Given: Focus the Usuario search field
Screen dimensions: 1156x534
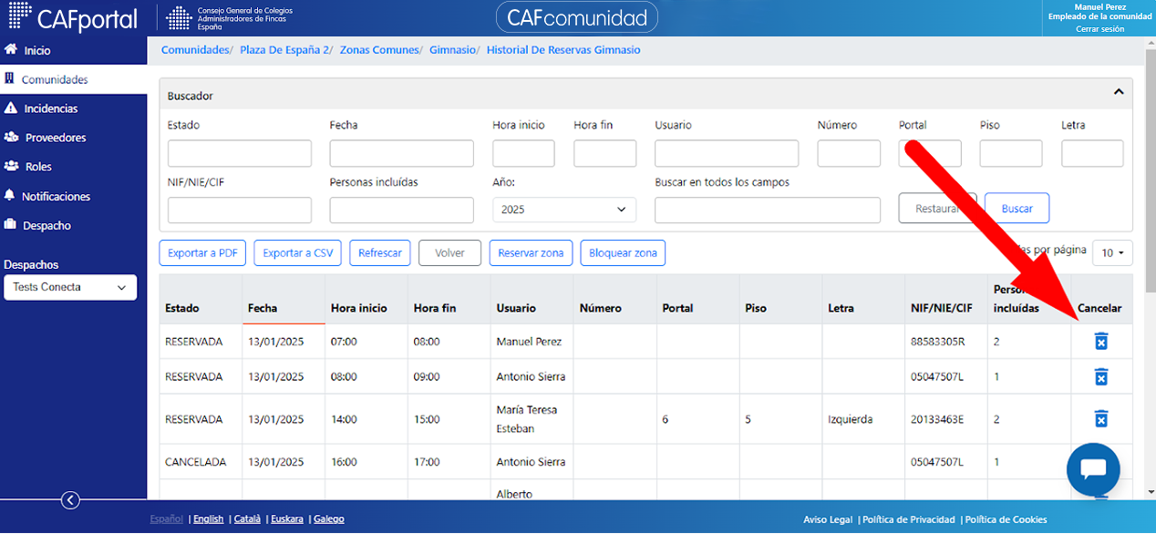Looking at the screenshot, I should click(x=727, y=153).
